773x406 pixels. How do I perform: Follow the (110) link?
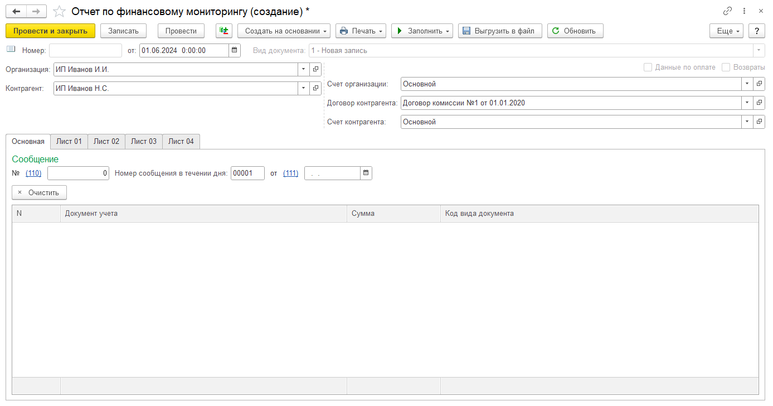pyautogui.click(x=33, y=173)
